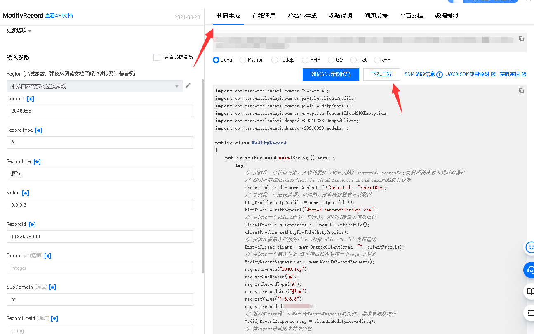Click the RecordLineId parameter asterisk icon

tap(54, 319)
